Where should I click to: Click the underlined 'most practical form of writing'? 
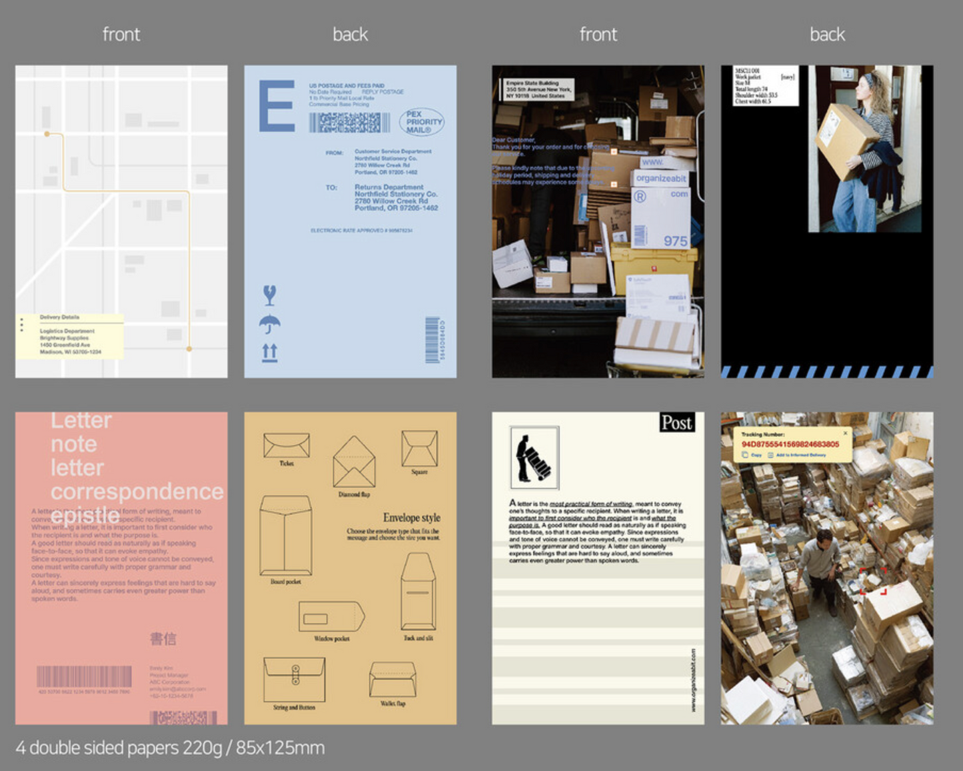click(x=590, y=504)
